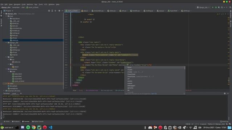The height and width of the screenshot is (130, 232).
Task: Open the file manager folder icon in tray
Action: [x=229, y=127]
